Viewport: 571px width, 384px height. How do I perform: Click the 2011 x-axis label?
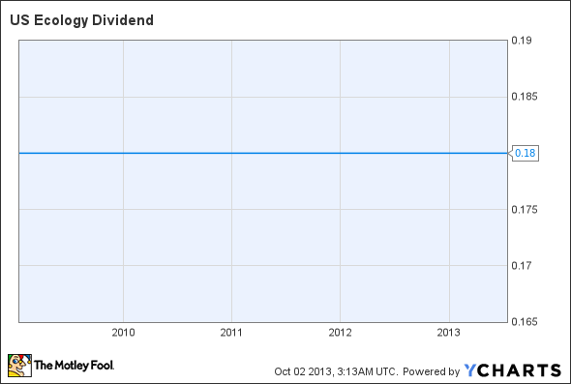click(x=231, y=333)
